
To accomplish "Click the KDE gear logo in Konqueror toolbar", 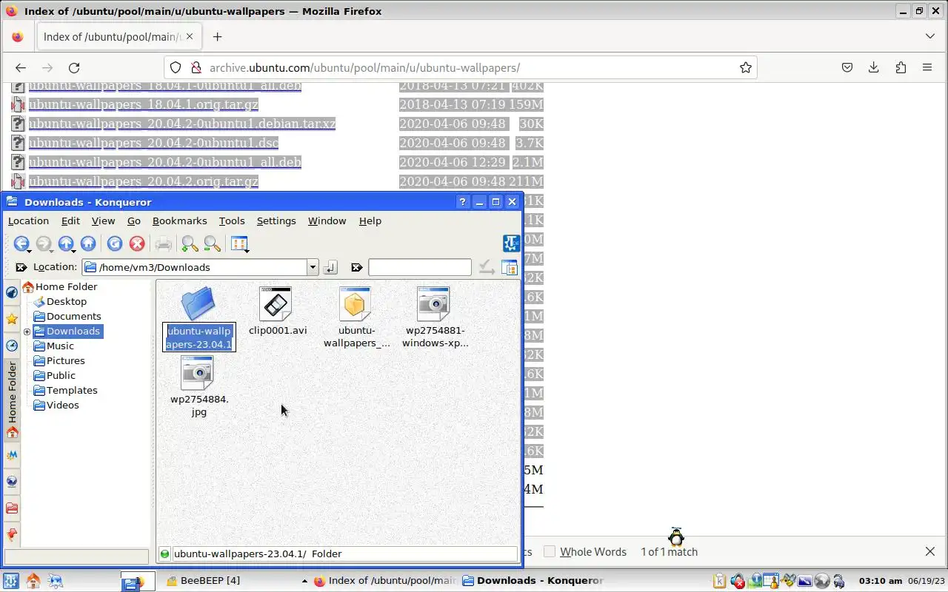I will tap(511, 243).
